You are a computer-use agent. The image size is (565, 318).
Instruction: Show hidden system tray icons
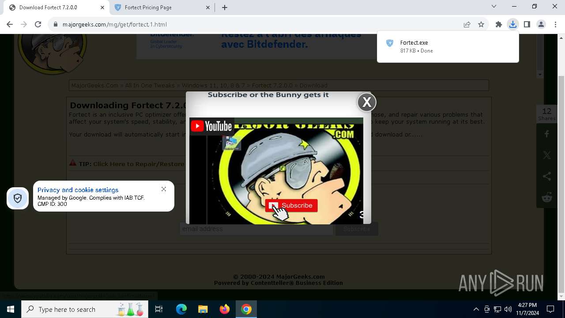[476, 309]
